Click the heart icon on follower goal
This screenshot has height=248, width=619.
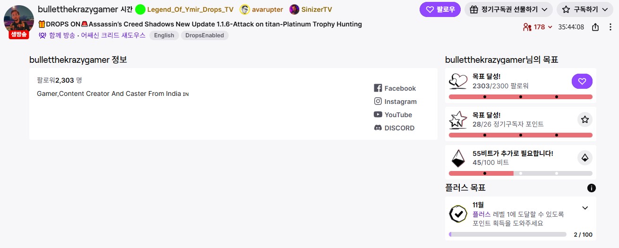tap(582, 81)
